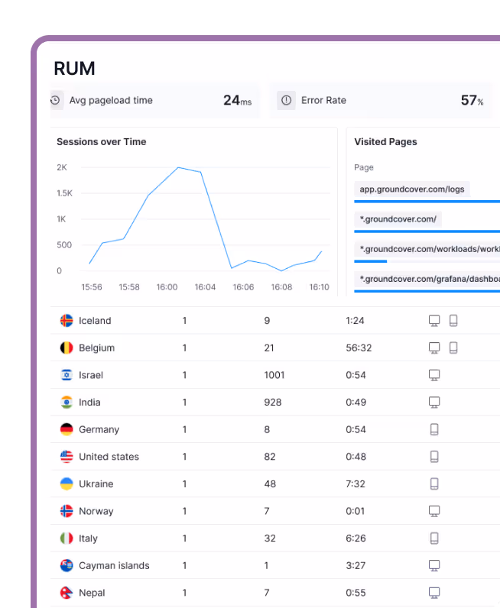The image size is (500, 608).
Task: Open the app.groundcover.com/logs page entry
Action: point(412,189)
